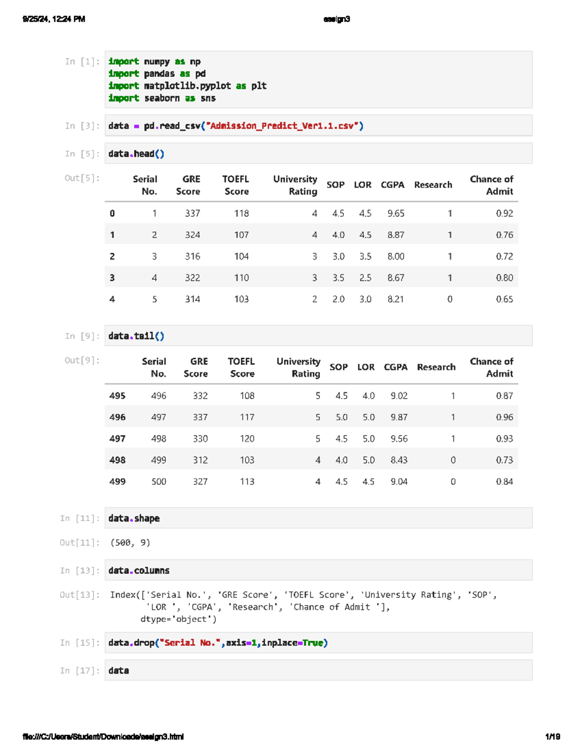This screenshot has width=582, height=754.
Task: Click the data.shape code cell
Action: [133, 518]
